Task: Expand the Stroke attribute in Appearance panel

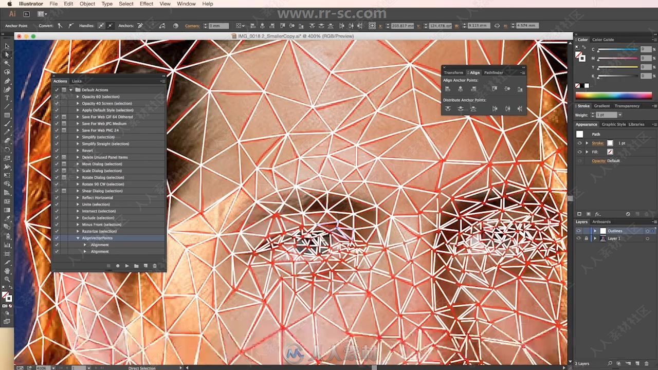Action: tap(587, 143)
